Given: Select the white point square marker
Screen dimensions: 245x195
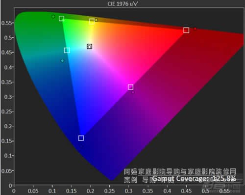Looking at the screenshot, I should (89, 47).
